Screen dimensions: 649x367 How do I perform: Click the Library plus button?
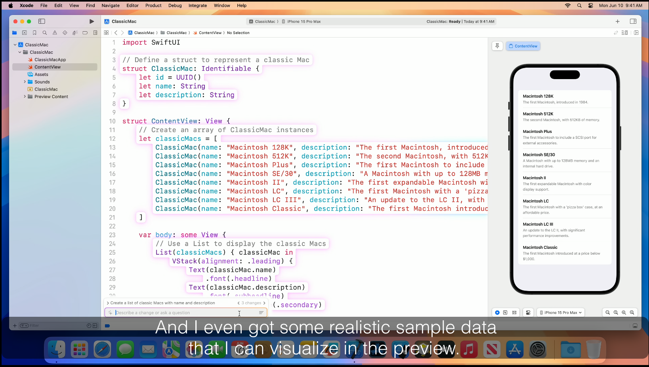coord(617,21)
